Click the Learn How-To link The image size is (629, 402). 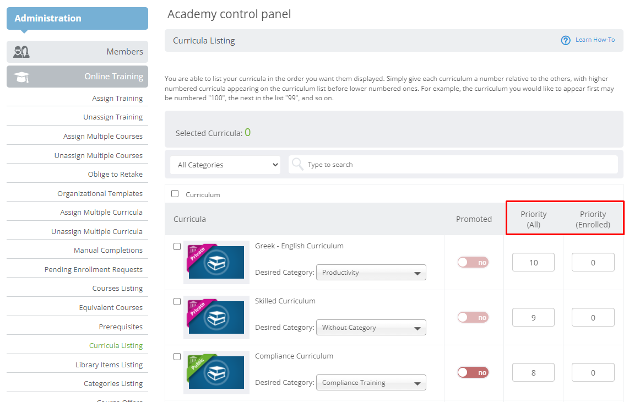[595, 40]
